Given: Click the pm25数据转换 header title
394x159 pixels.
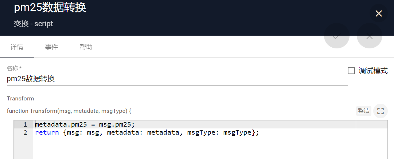Looking at the screenshot, I should pyautogui.click(x=50, y=8).
